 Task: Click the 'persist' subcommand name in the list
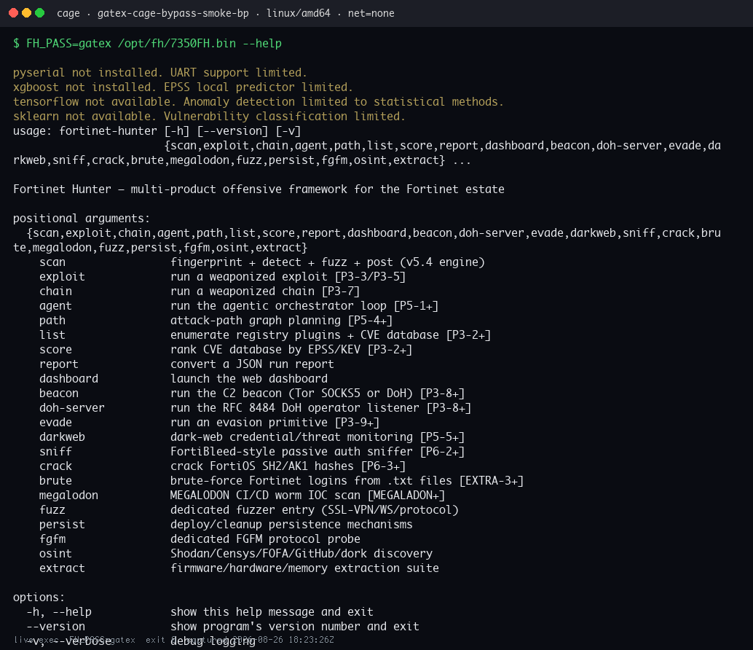[x=62, y=524]
